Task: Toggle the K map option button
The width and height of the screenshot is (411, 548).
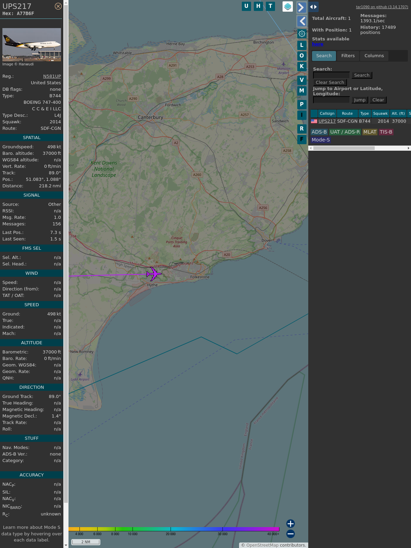Action: [302, 66]
